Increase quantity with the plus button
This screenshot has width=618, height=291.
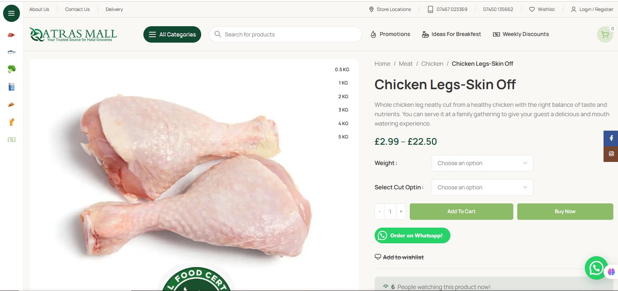tap(401, 212)
